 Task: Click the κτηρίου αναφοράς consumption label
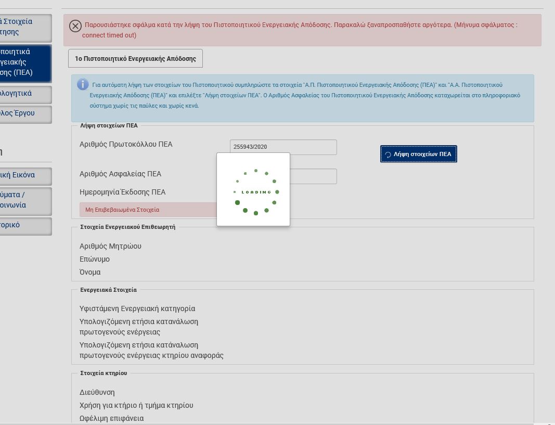coord(151,350)
